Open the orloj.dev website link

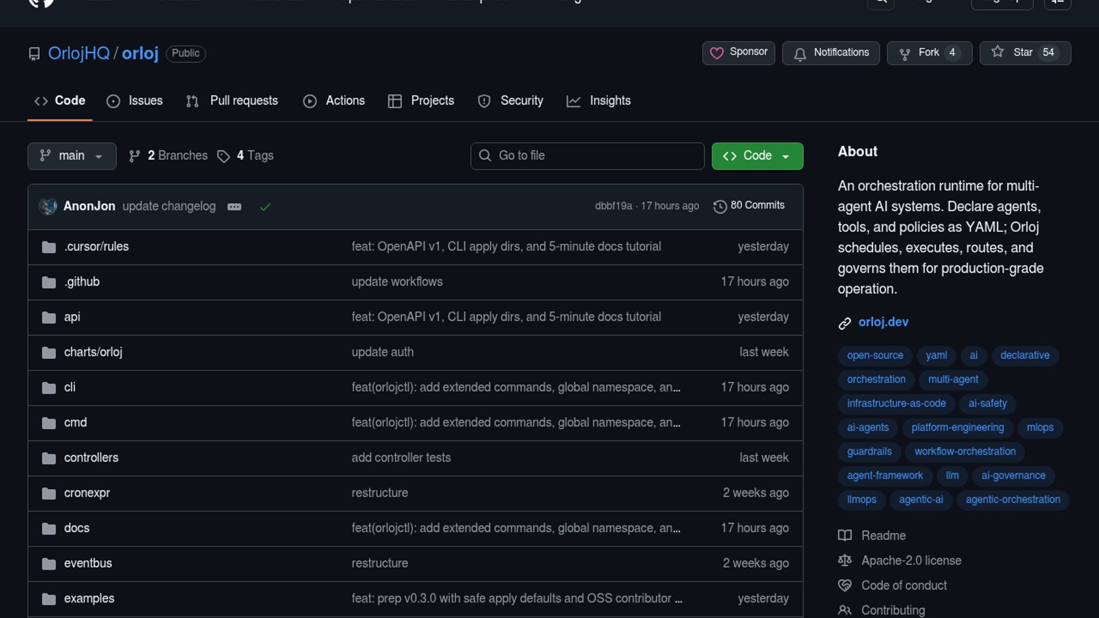[883, 322]
